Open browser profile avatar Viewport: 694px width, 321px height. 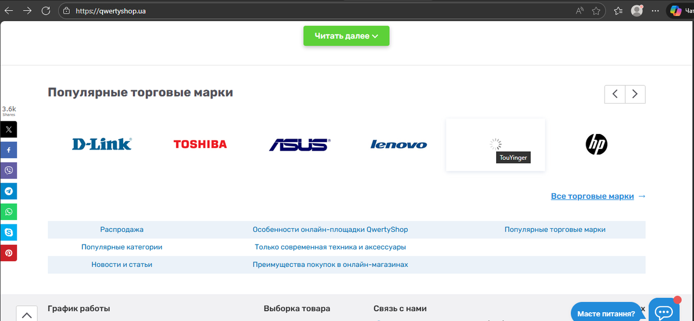click(637, 11)
